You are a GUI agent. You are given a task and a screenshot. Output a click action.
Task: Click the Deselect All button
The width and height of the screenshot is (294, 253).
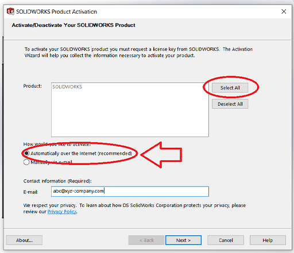pyautogui.click(x=230, y=104)
